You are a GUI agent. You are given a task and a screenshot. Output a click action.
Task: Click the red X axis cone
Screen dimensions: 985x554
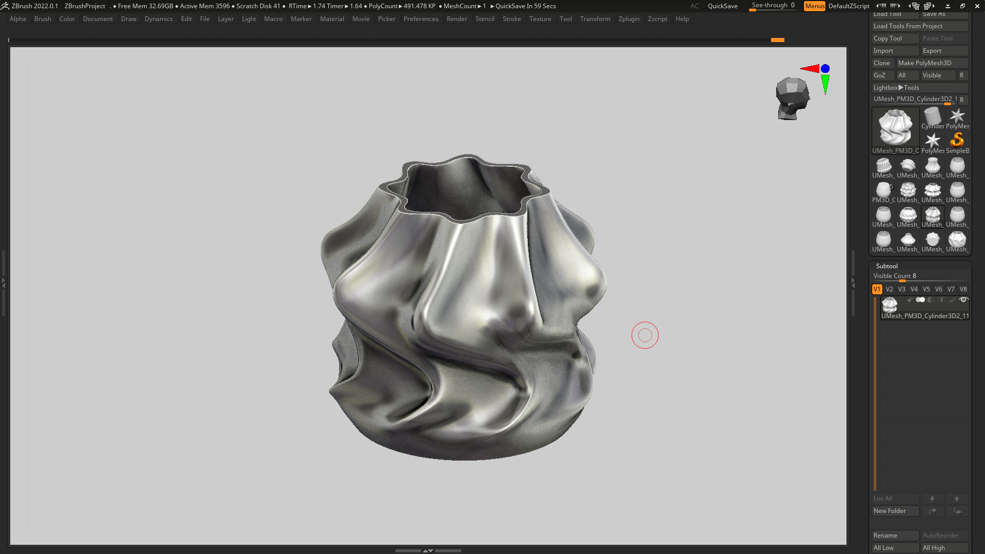[810, 68]
